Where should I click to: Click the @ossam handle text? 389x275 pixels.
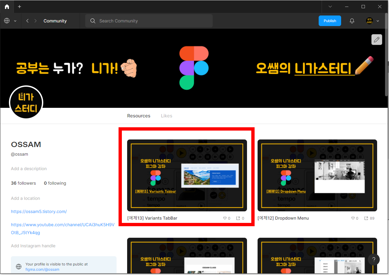19,154
